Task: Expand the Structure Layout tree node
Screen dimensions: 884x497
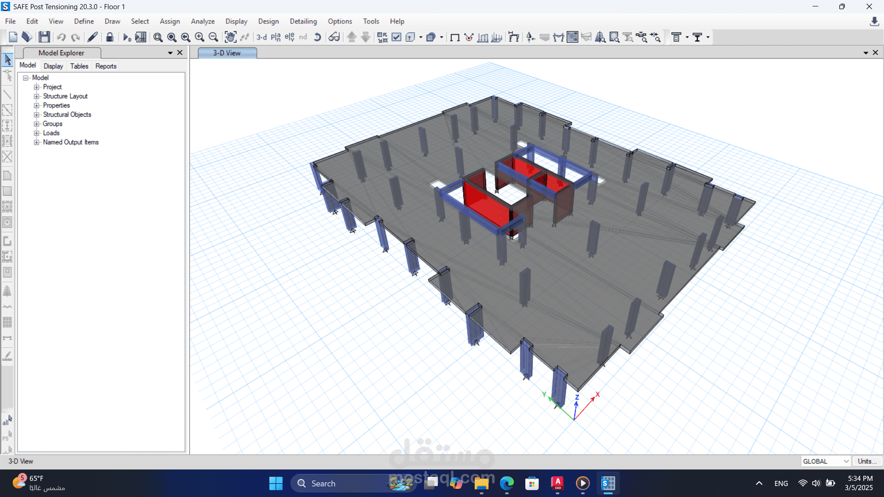Action: click(36, 96)
